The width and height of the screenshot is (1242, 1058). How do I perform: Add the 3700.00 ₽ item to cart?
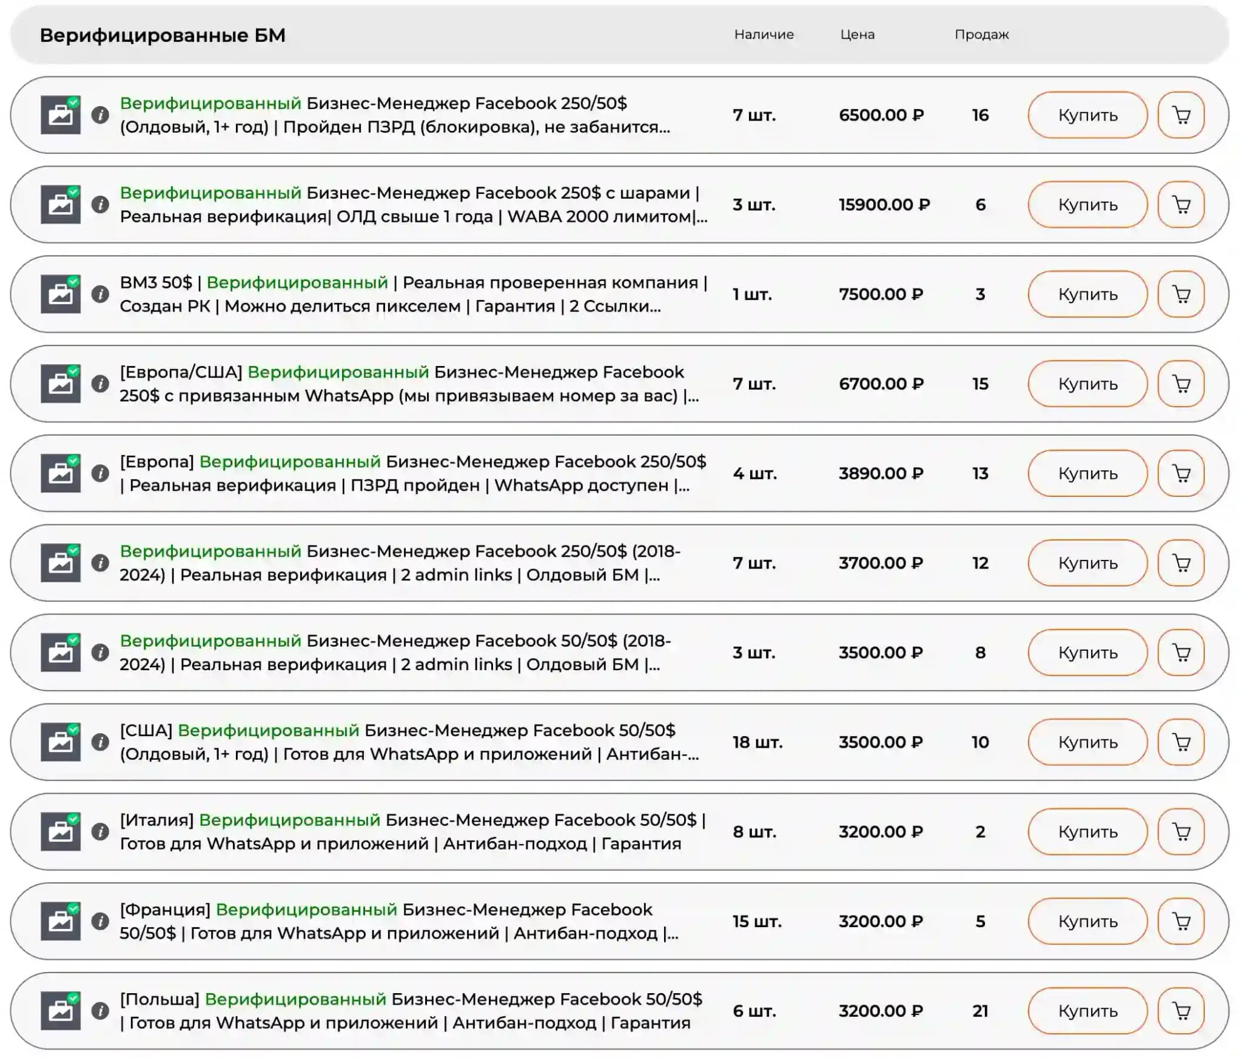pos(1181,563)
